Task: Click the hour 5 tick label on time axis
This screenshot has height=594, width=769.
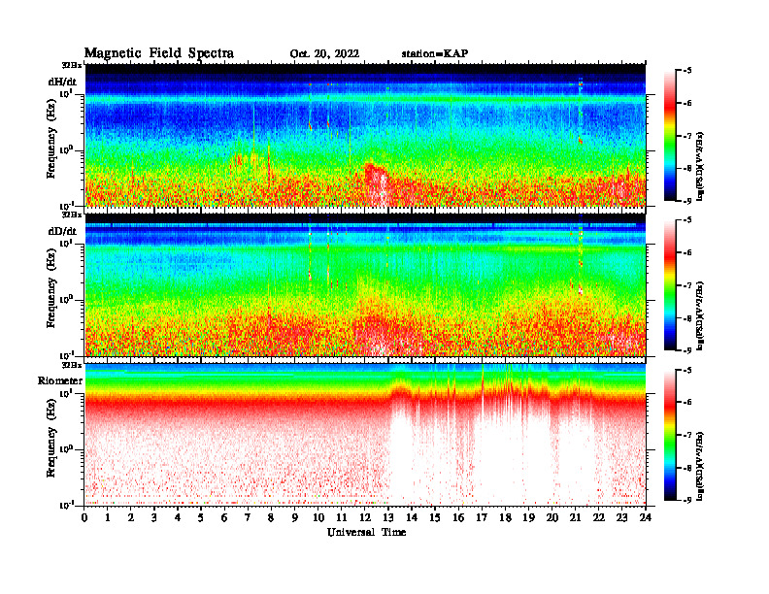Action: tap(202, 517)
